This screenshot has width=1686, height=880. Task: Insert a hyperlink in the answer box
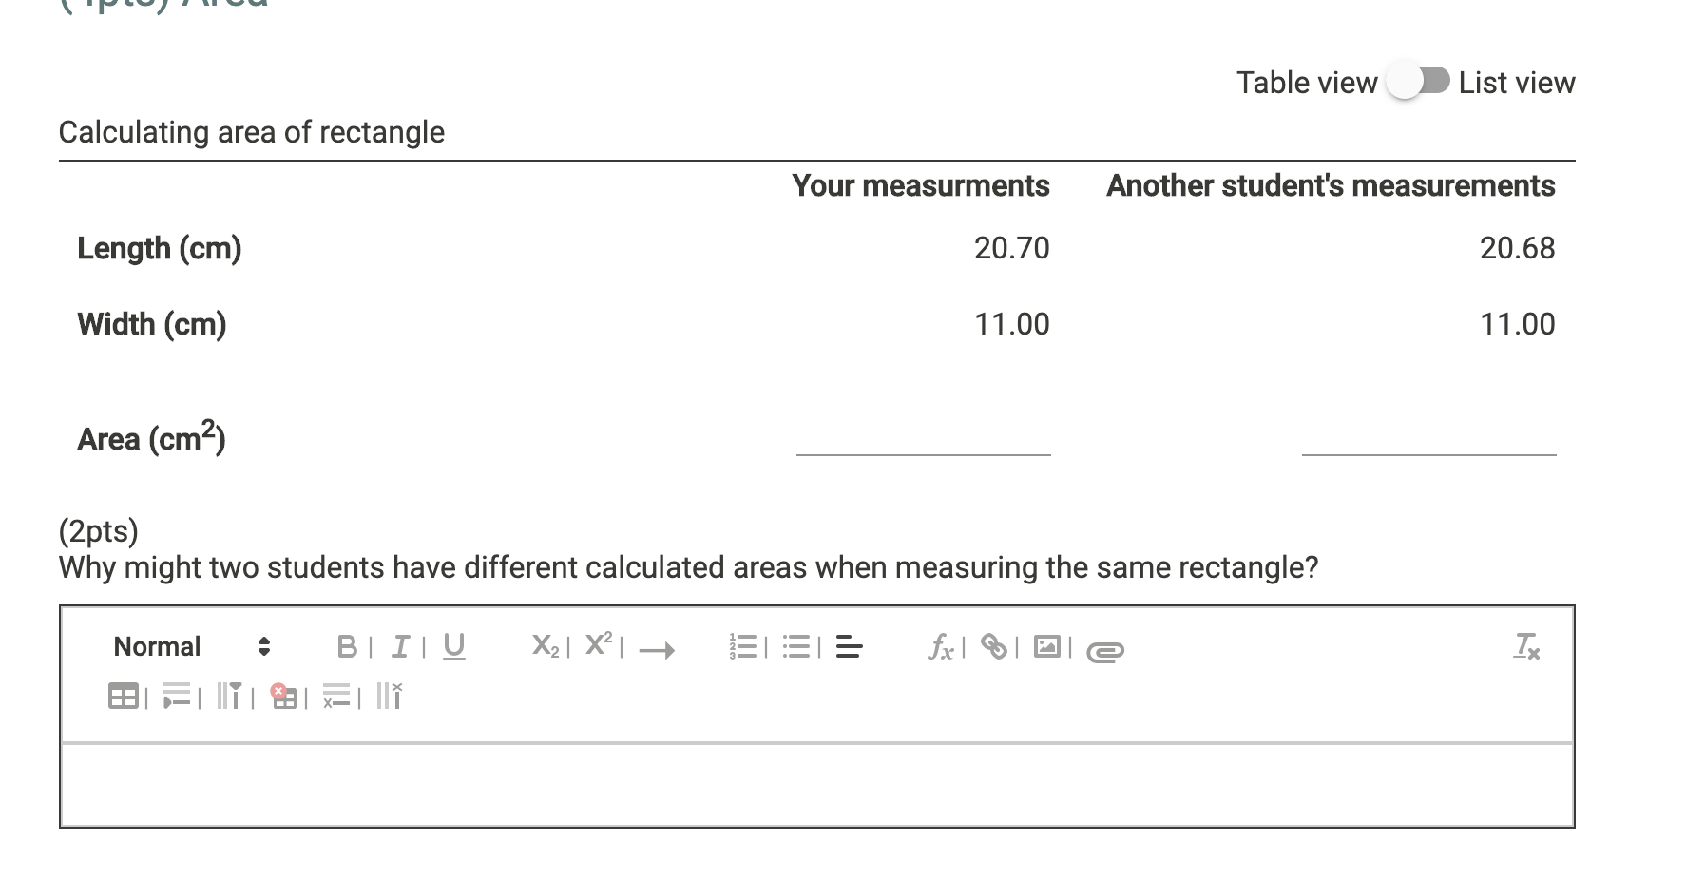(995, 647)
